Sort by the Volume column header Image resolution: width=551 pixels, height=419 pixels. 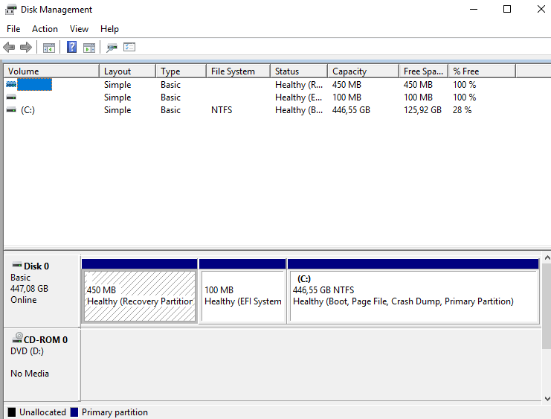pos(51,71)
